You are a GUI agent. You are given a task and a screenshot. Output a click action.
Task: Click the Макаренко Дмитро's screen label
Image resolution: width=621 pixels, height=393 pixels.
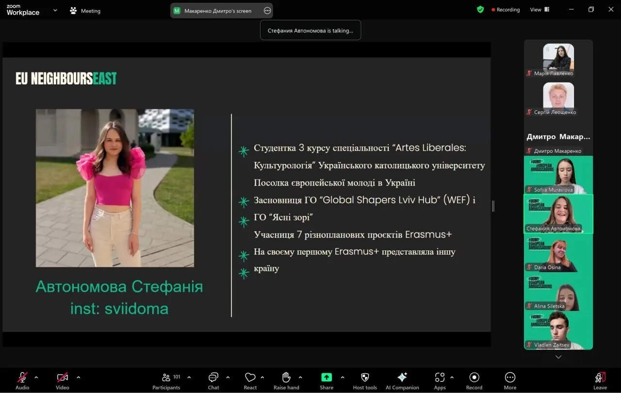point(218,11)
